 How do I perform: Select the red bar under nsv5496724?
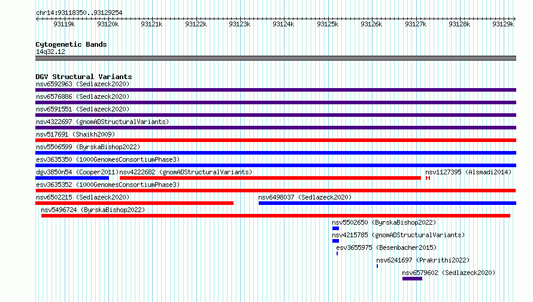pyautogui.click(x=275, y=216)
